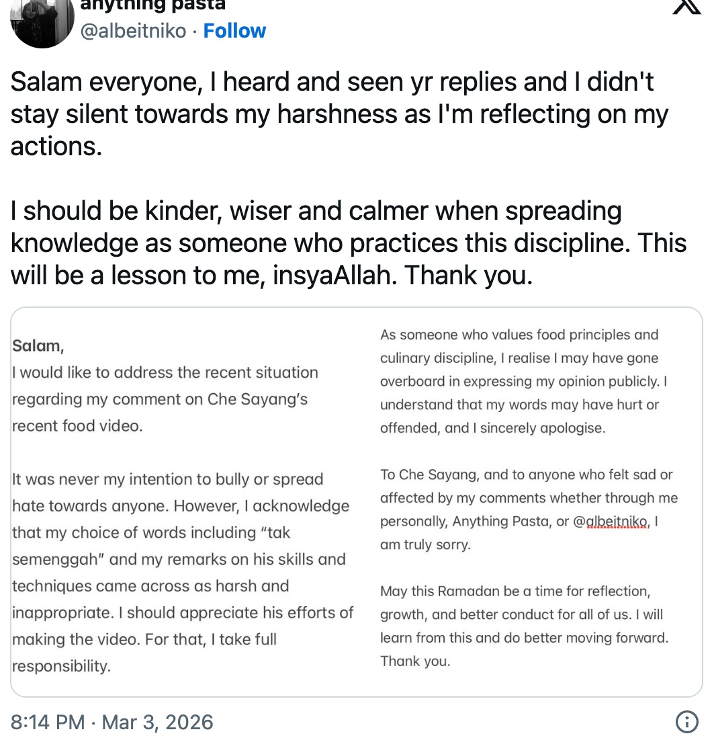712x742 pixels.
Task: Click the "anything pasta" display name
Action: 152,5
